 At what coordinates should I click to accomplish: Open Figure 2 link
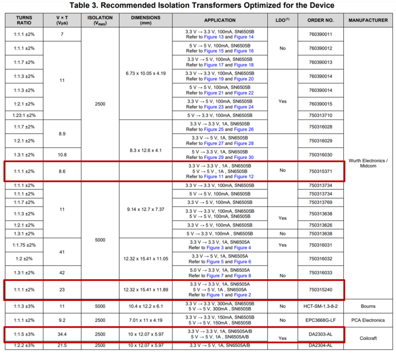(243, 295)
